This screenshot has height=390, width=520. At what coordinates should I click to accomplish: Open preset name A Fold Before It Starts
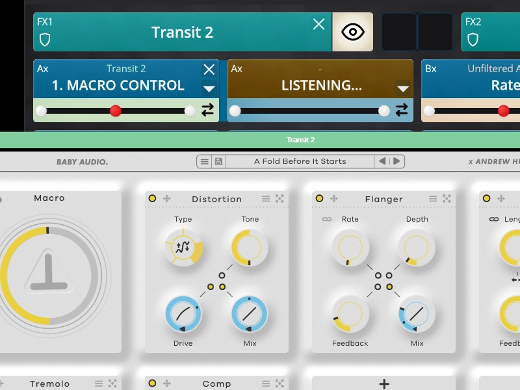(x=300, y=161)
